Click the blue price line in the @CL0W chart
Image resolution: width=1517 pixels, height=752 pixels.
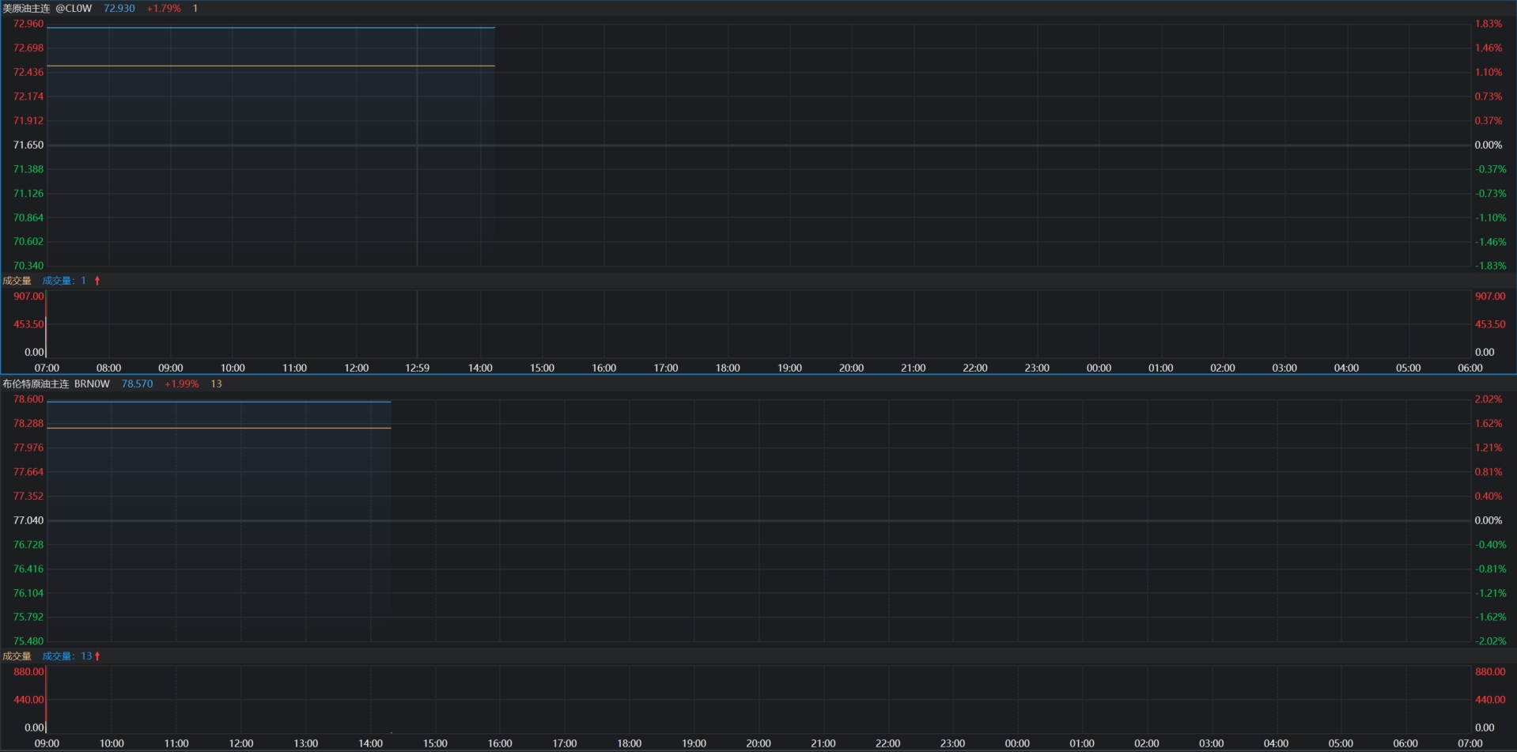270,28
